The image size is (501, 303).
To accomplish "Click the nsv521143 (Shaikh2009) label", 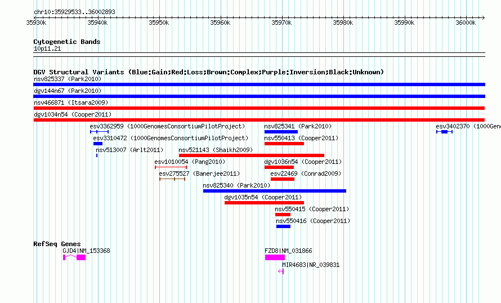I will pos(216,150).
